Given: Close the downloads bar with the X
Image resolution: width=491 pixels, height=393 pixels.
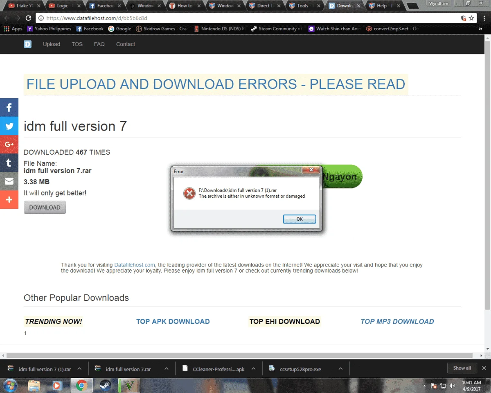Looking at the screenshot, I should point(484,368).
